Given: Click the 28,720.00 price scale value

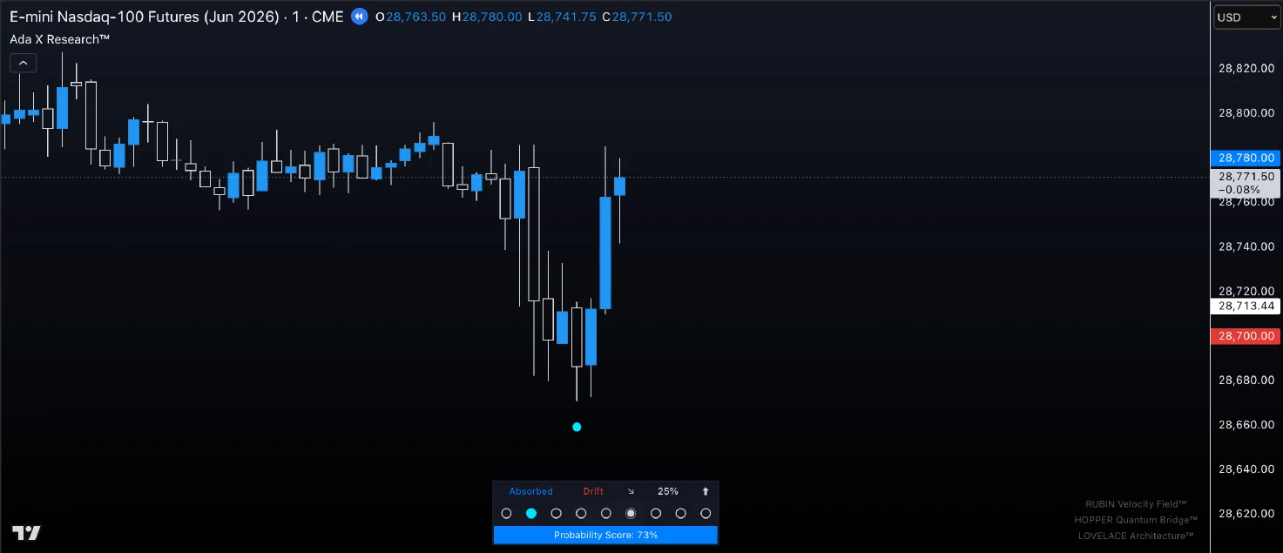Looking at the screenshot, I should click(x=1246, y=291).
